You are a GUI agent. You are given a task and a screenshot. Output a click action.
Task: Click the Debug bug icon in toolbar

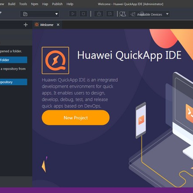pyautogui.click(x=99, y=14)
